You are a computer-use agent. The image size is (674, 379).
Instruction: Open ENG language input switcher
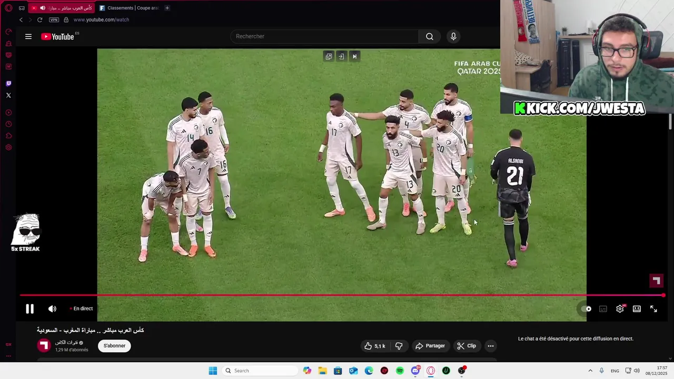pyautogui.click(x=614, y=371)
